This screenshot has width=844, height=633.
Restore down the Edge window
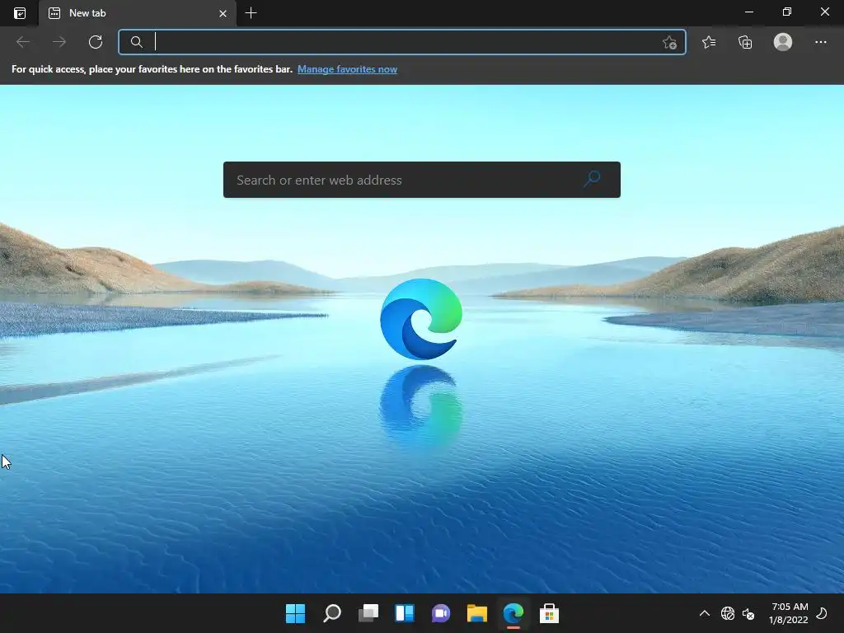tap(787, 12)
